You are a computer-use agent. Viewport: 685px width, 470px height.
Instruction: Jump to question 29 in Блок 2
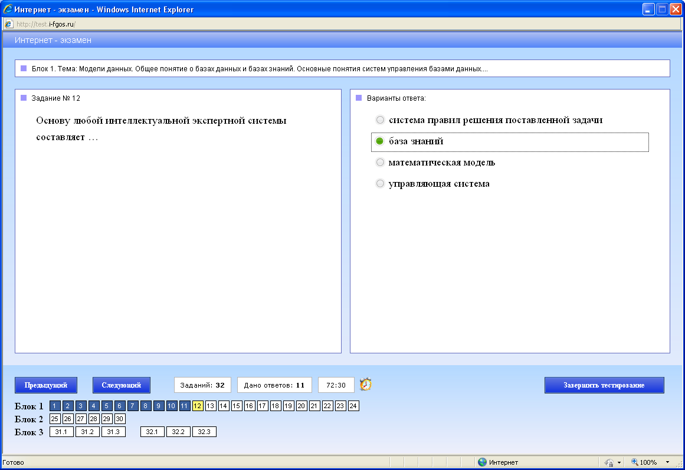pyautogui.click(x=107, y=419)
